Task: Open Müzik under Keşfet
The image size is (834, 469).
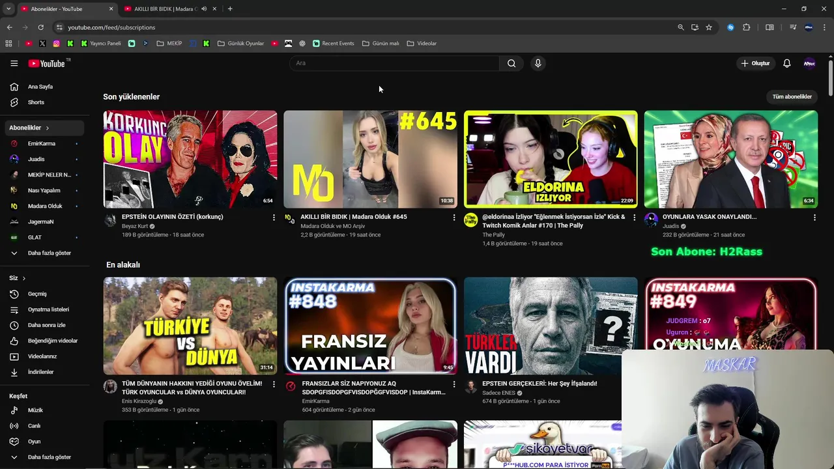Action: 44,410
